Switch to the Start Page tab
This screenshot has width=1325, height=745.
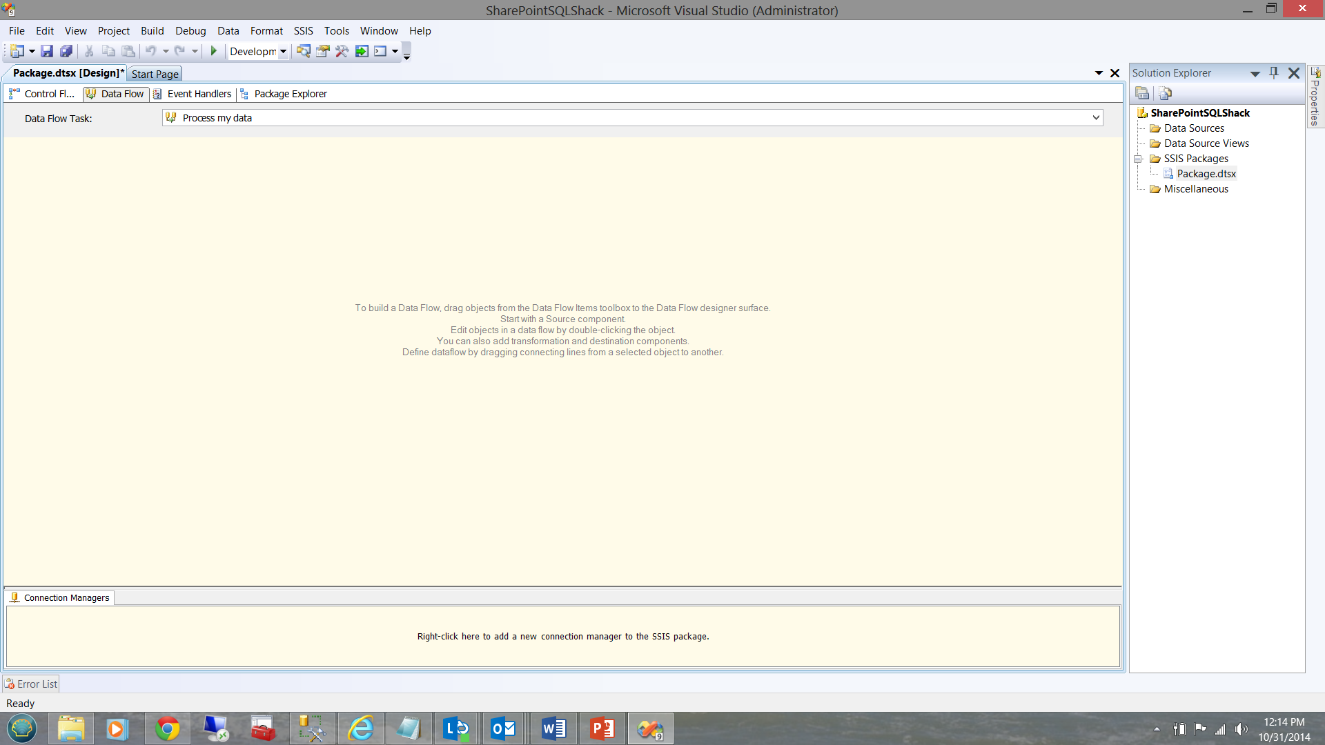tap(155, 74)
